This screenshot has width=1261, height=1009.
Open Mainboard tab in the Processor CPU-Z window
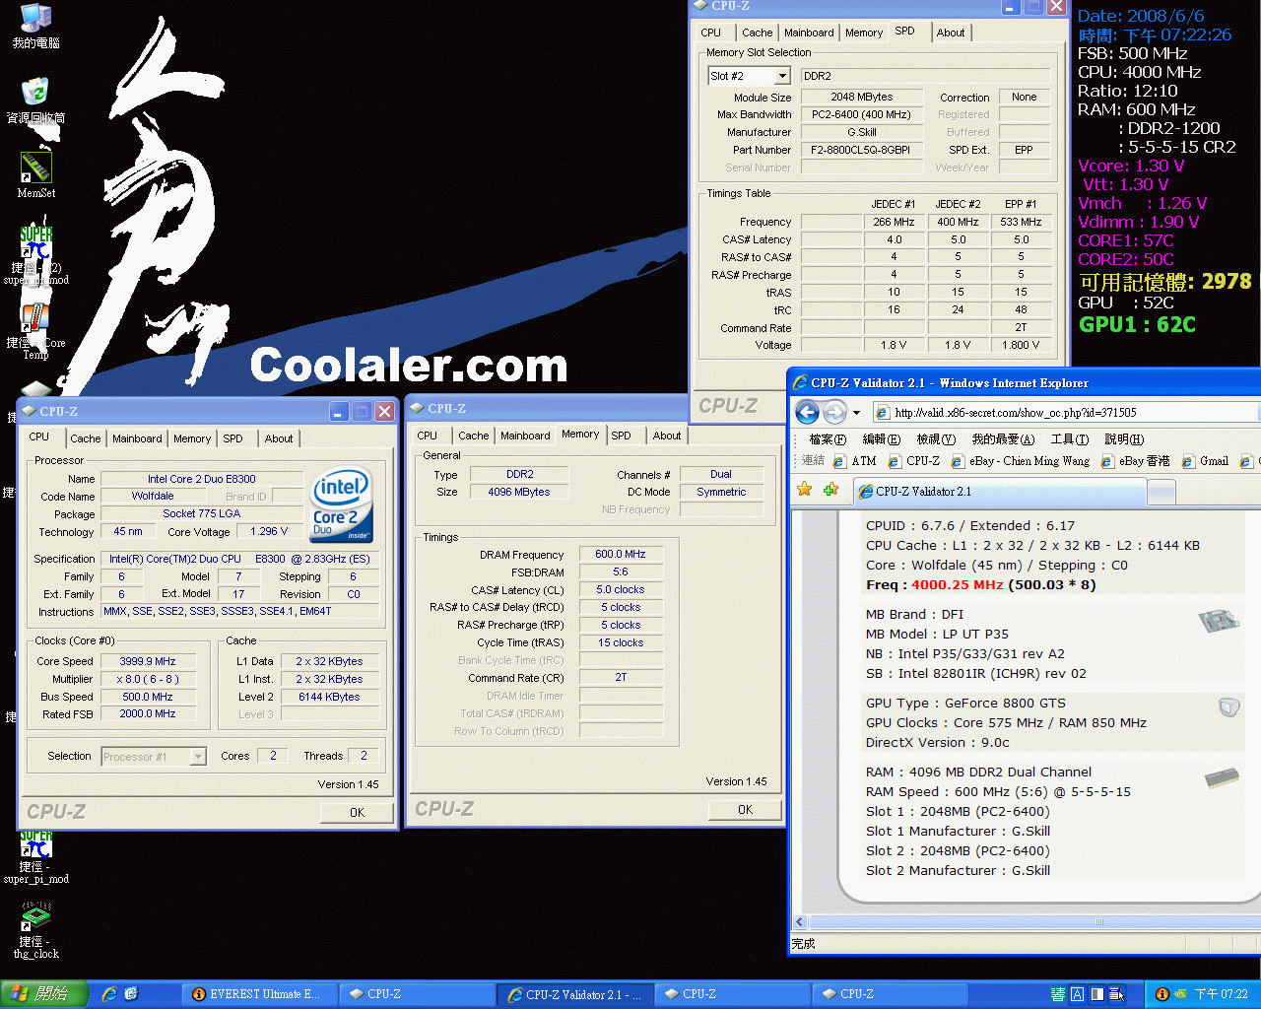point(137,438)
